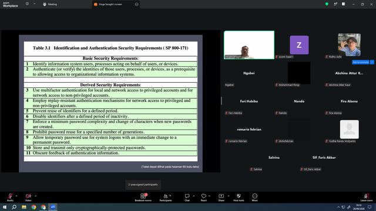Select Ridho Azfa's video thumbnail
Image resolution: width=376 pixels, height=211 pixels.
[349, 45]
